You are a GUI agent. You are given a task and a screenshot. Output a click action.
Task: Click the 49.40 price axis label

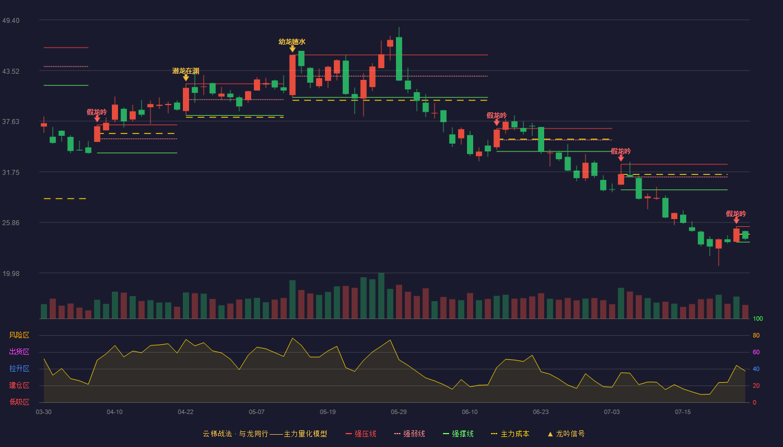click(x=11, y=21)
